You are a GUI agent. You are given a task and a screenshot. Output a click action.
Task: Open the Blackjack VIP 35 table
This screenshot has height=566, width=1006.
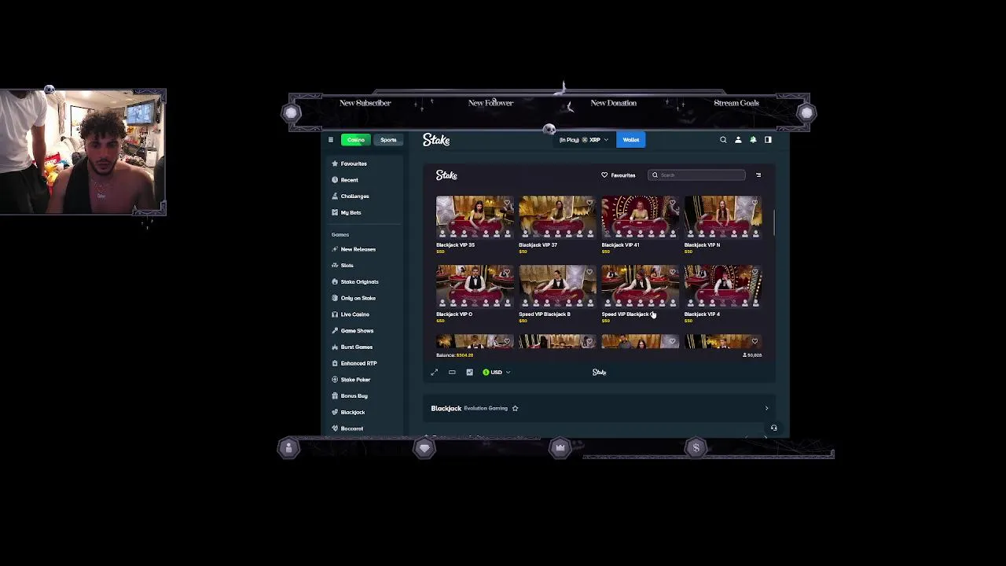pos(475,218)
